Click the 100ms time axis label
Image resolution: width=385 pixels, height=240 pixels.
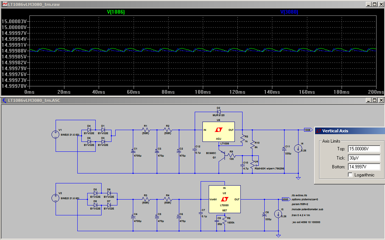(x=202, y=92)
